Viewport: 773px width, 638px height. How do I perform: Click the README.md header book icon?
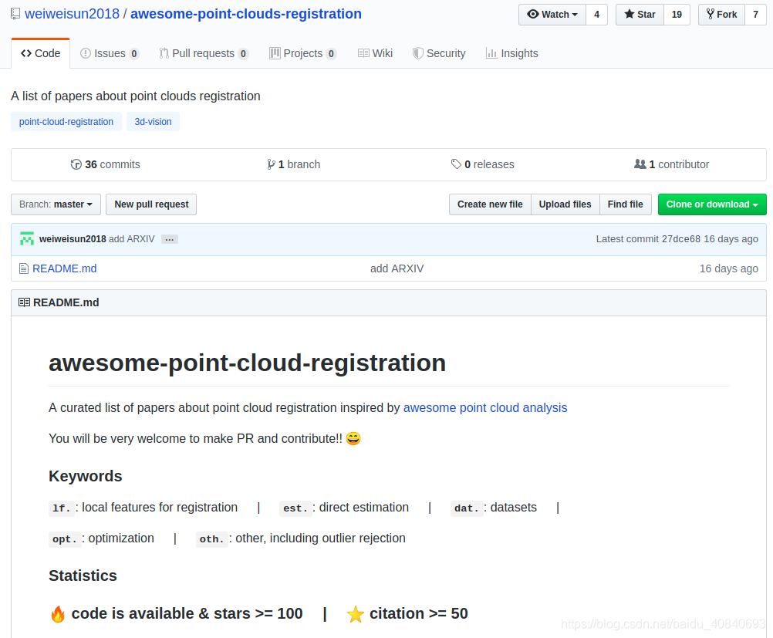point(24,302)
